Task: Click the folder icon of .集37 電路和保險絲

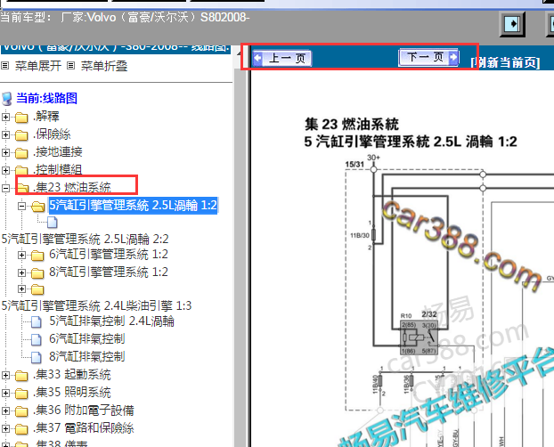Action: (x=21, y=429)
